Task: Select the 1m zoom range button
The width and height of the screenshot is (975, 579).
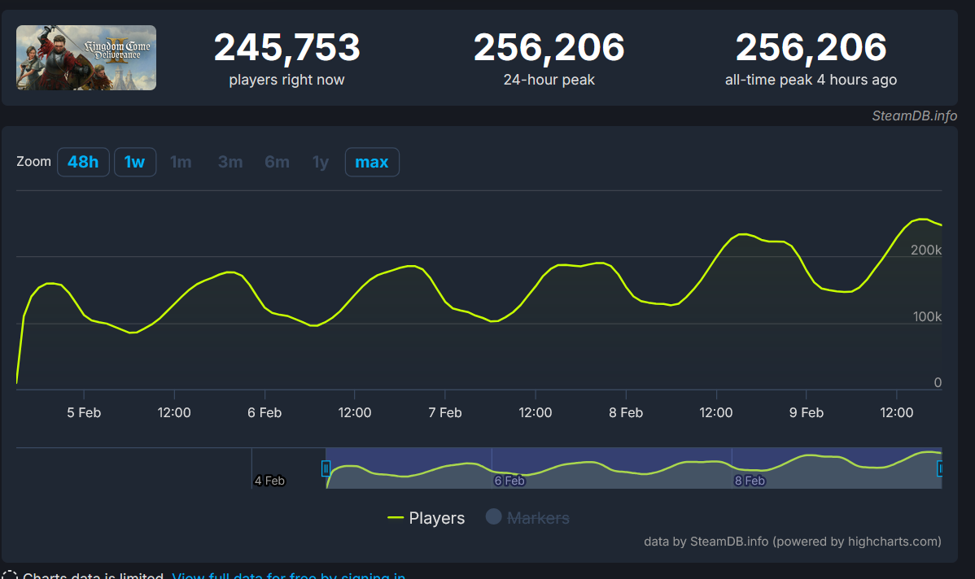Action: click(181, 162)
